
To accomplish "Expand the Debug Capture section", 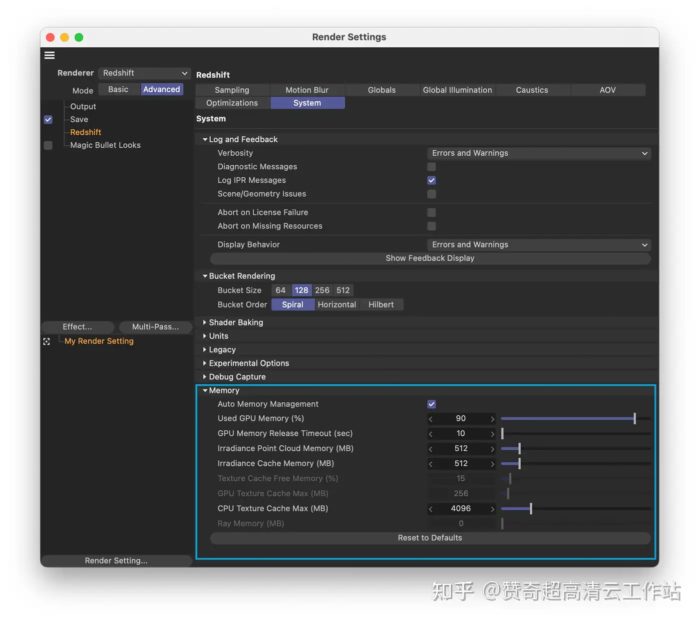I will tap(205, 376).
